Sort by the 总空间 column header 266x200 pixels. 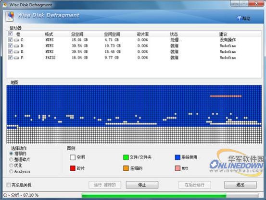(x=77, y=34)
